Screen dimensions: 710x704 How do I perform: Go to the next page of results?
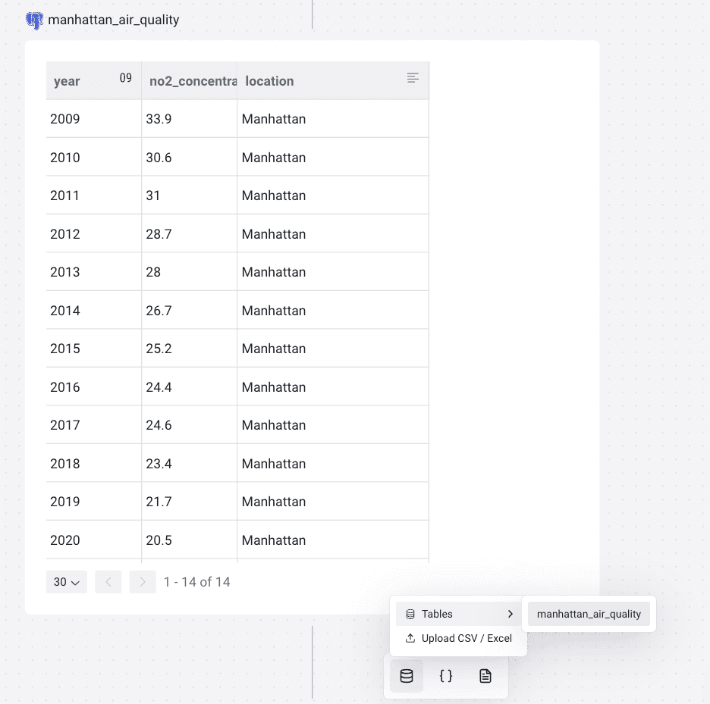click(143, 582)
